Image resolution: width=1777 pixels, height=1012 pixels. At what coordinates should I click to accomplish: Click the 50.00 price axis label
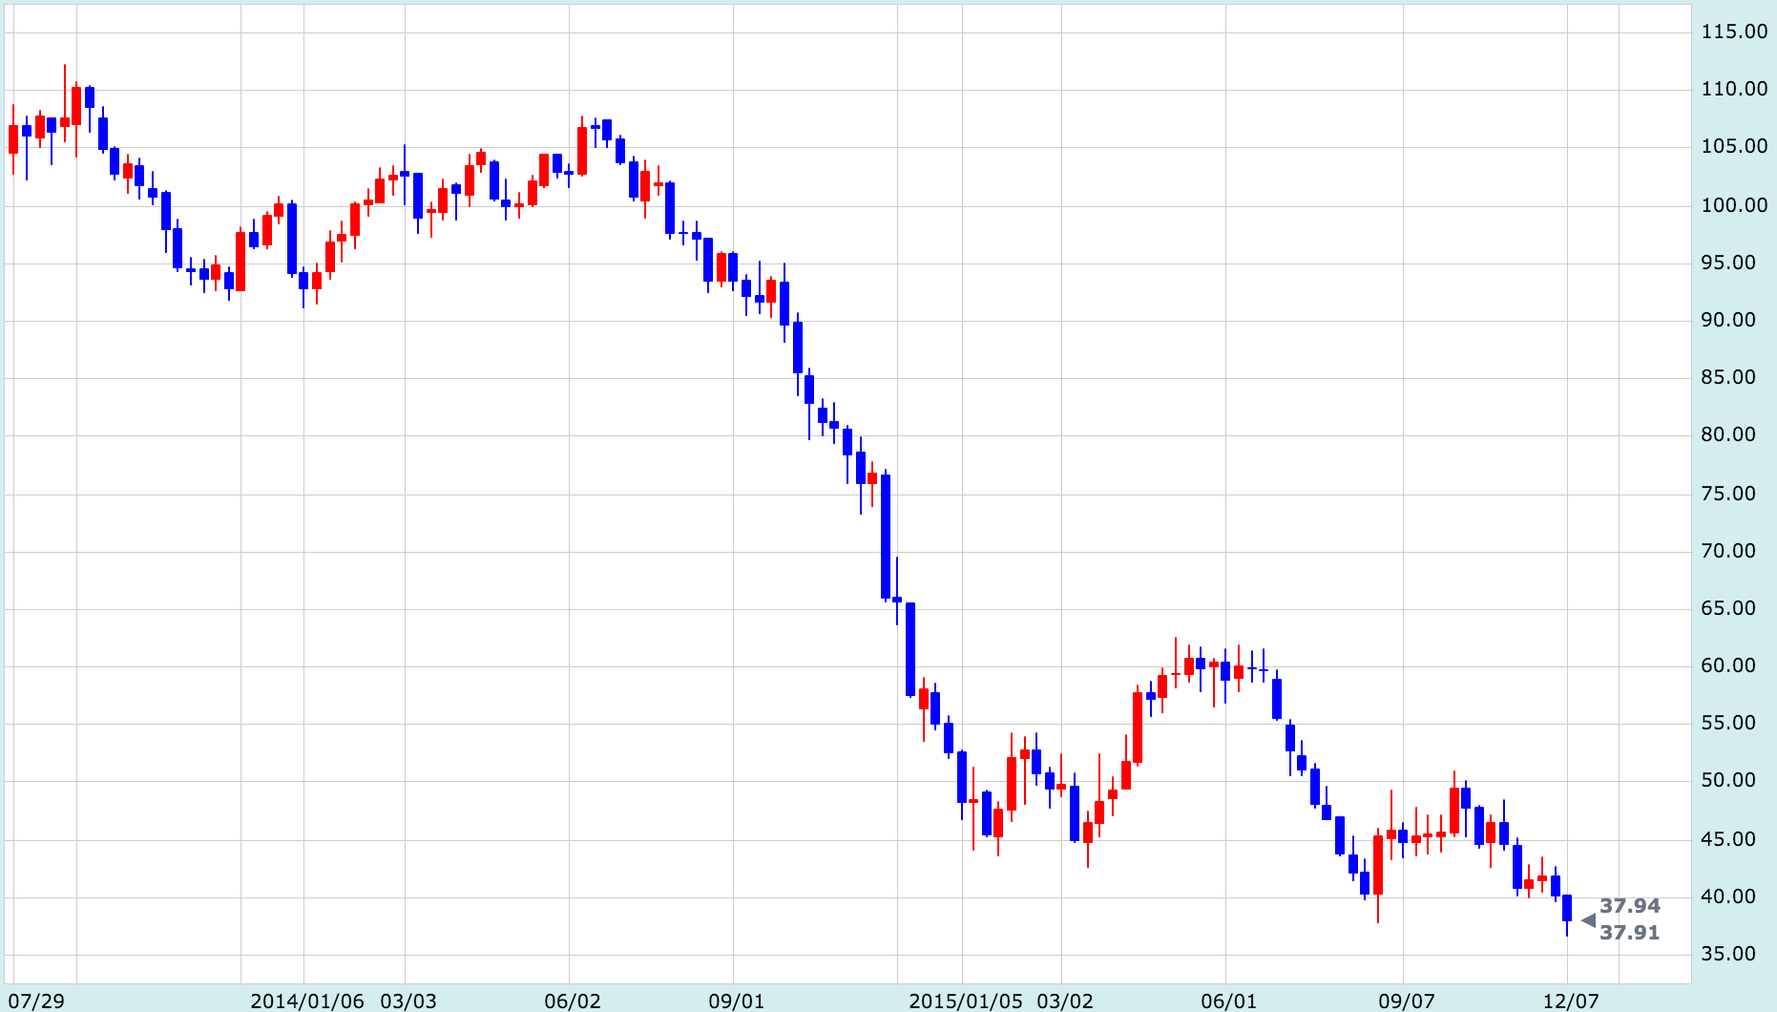[1734, 780]
